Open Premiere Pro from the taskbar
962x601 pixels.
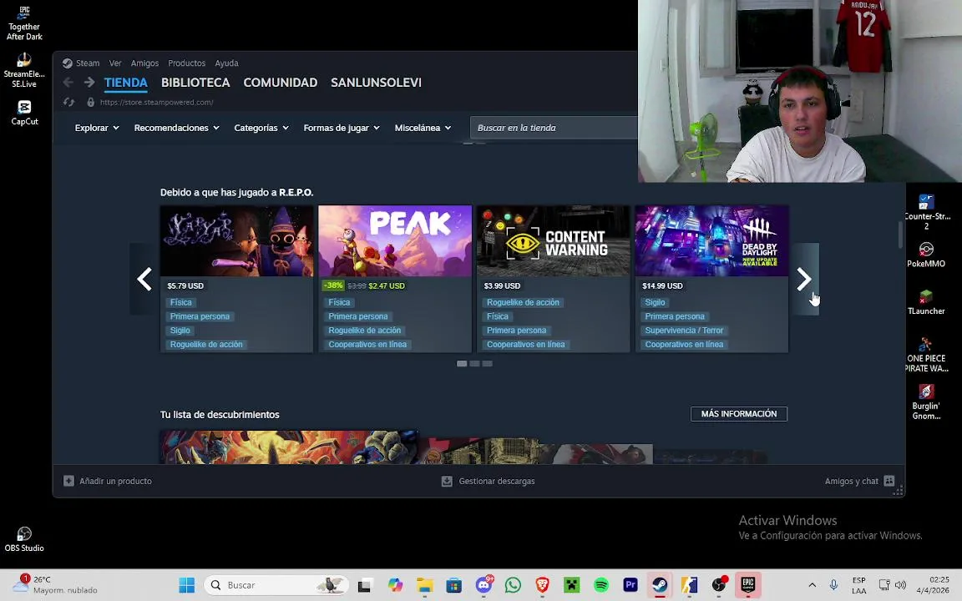630,585
